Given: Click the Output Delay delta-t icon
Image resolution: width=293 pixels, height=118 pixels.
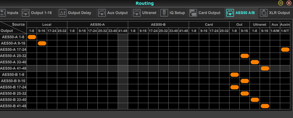Looking at the screenshot, I should pos(63,13).
